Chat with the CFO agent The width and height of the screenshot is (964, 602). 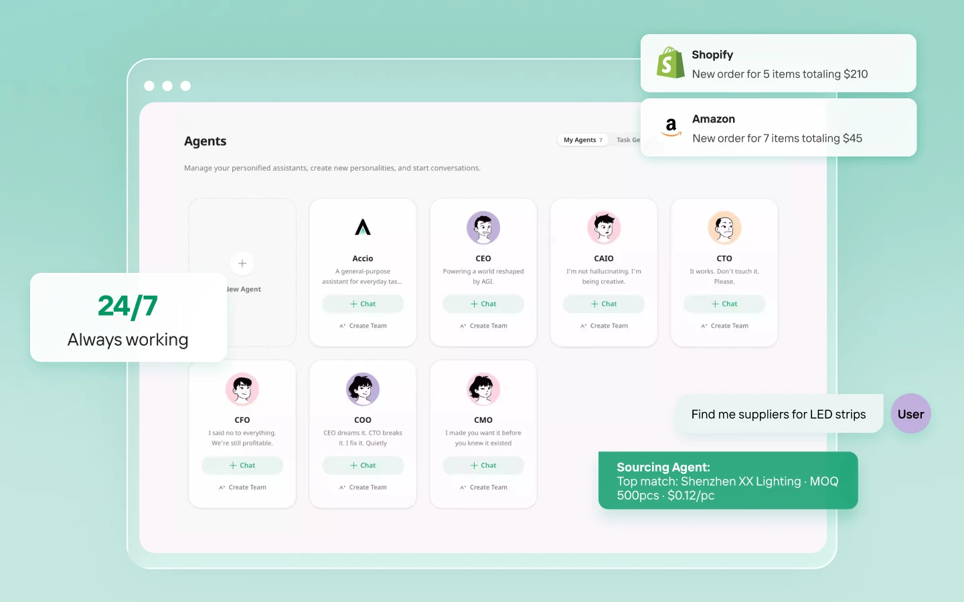(x=242, y=466)
